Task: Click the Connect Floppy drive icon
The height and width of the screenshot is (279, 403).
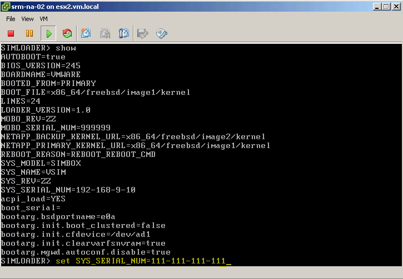Action: pyautogui.click(x=143, y=33)
